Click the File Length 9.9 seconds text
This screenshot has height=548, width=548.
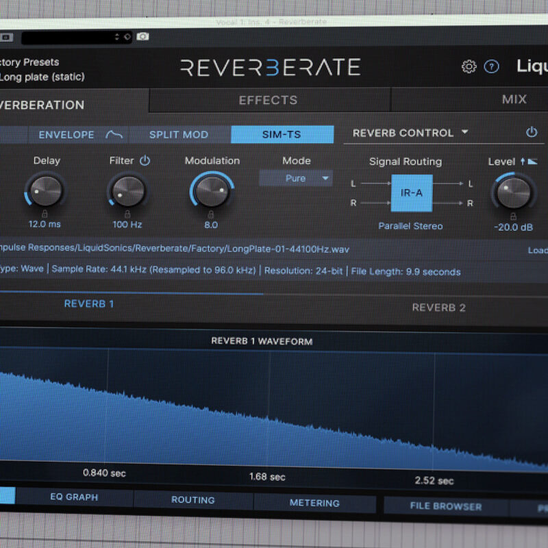(x=406, y=271)
